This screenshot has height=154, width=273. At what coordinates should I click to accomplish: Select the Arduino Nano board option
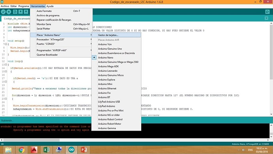(x=116, y=57)
